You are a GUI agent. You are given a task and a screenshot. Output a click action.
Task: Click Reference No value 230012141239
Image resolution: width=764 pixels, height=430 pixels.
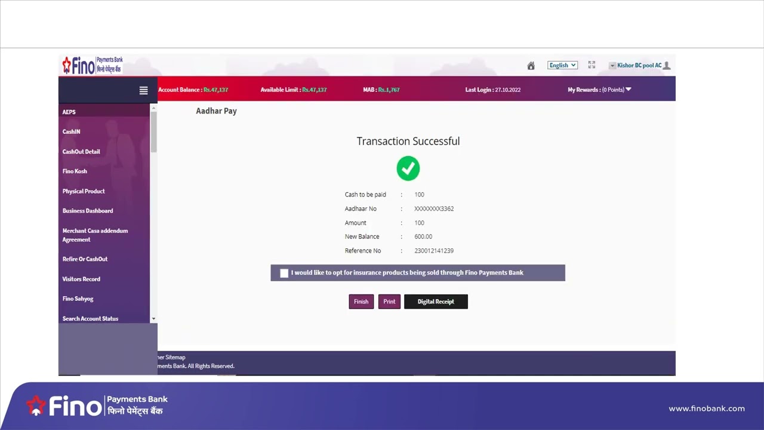434,251
